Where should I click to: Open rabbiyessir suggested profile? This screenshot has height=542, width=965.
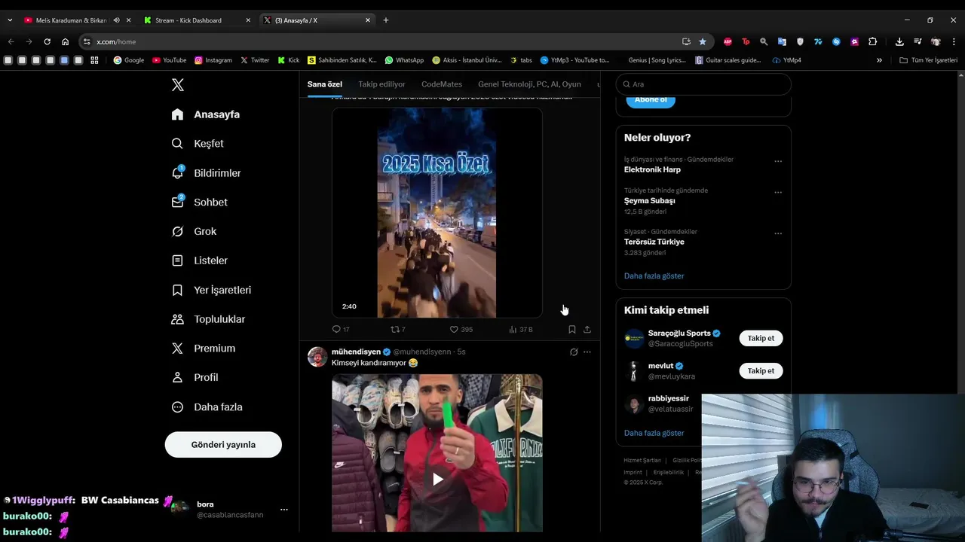tap(668, 398)
